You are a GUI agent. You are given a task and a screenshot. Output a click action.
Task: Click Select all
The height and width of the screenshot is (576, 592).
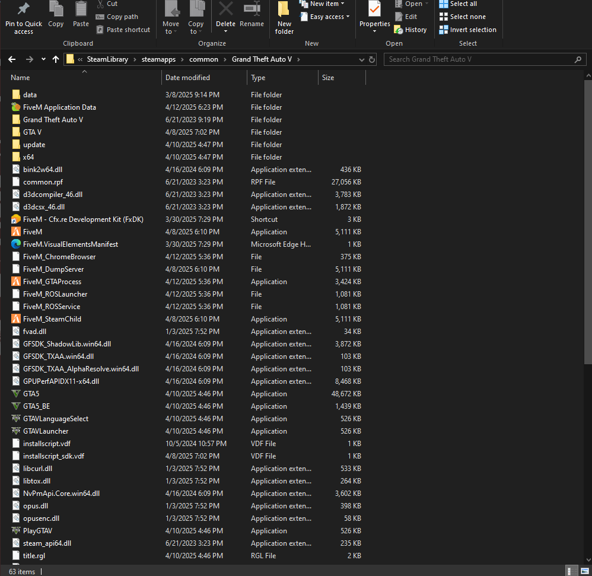(x=459, y=4)
